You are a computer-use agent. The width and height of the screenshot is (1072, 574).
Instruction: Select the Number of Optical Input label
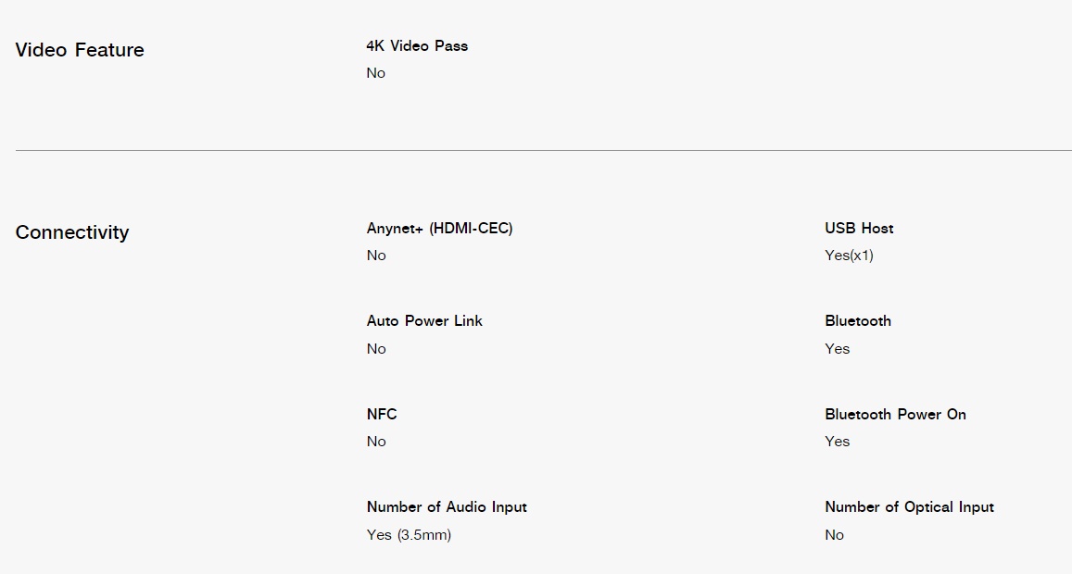pos(909,507)
